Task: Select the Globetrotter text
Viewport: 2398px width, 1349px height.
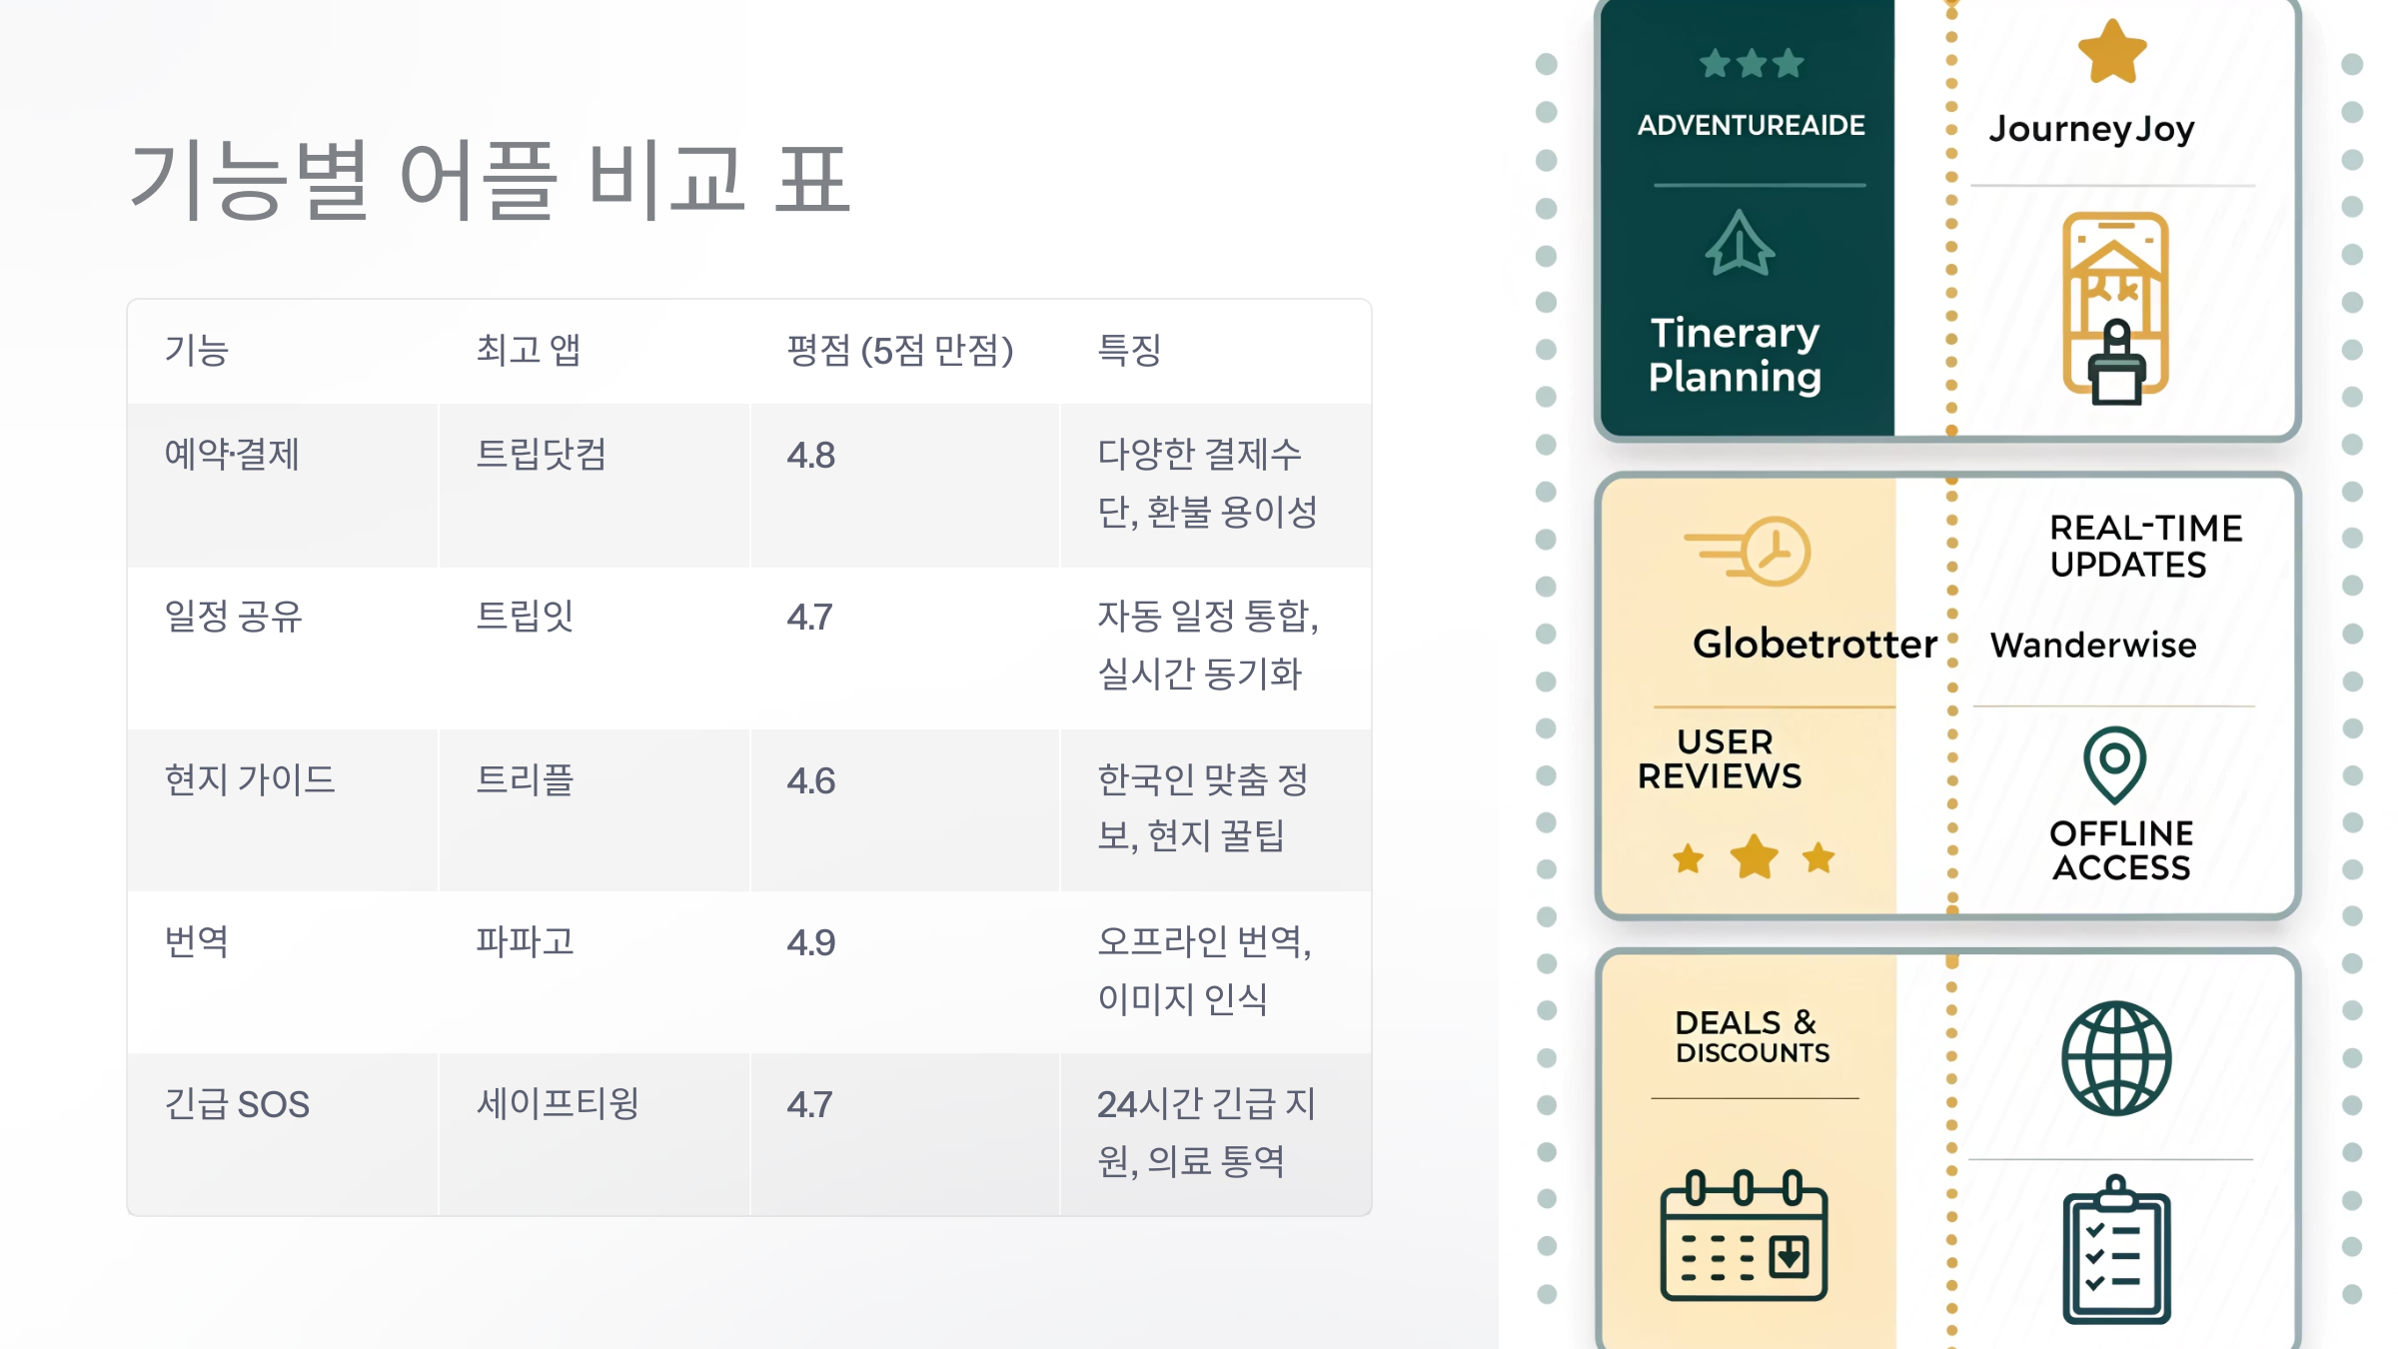Action: point(1814,644)
